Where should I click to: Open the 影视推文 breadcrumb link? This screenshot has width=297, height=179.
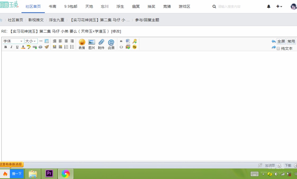point(36,20)
